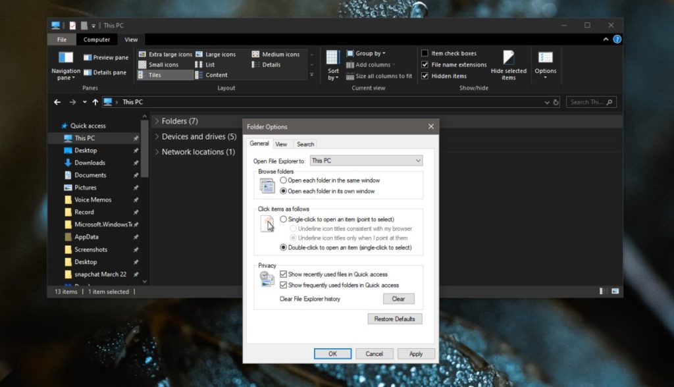Switch to Details view layout
Screen dimensions: 674x387
(x=270, y=64)
